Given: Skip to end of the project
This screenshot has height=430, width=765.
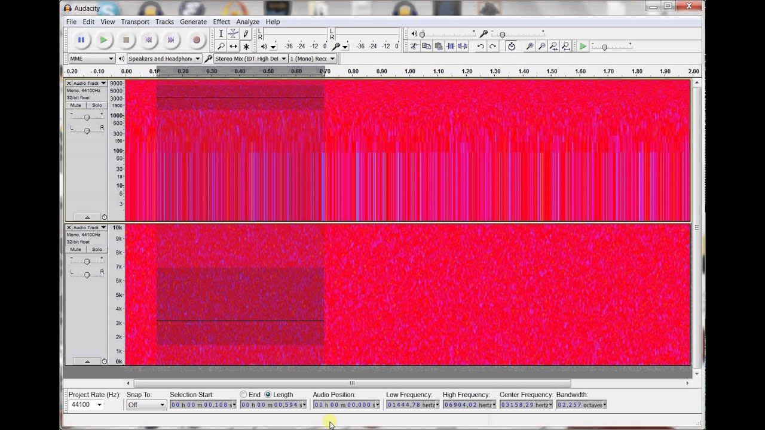Looking at the screenshot, I should (171, 40).
